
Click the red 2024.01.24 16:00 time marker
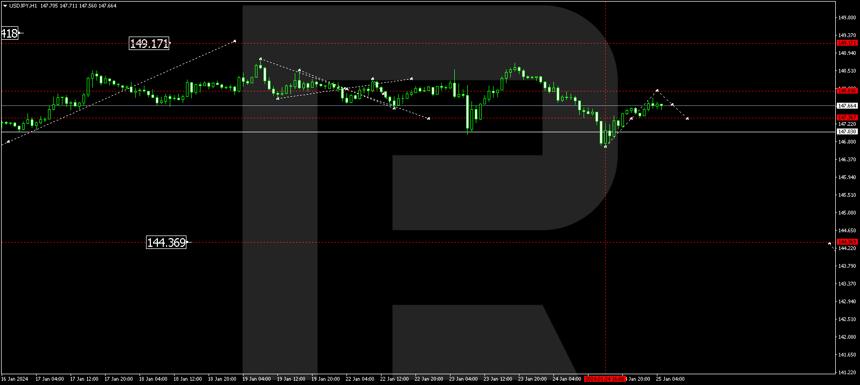pyautogui.click(x=605, y=379)
